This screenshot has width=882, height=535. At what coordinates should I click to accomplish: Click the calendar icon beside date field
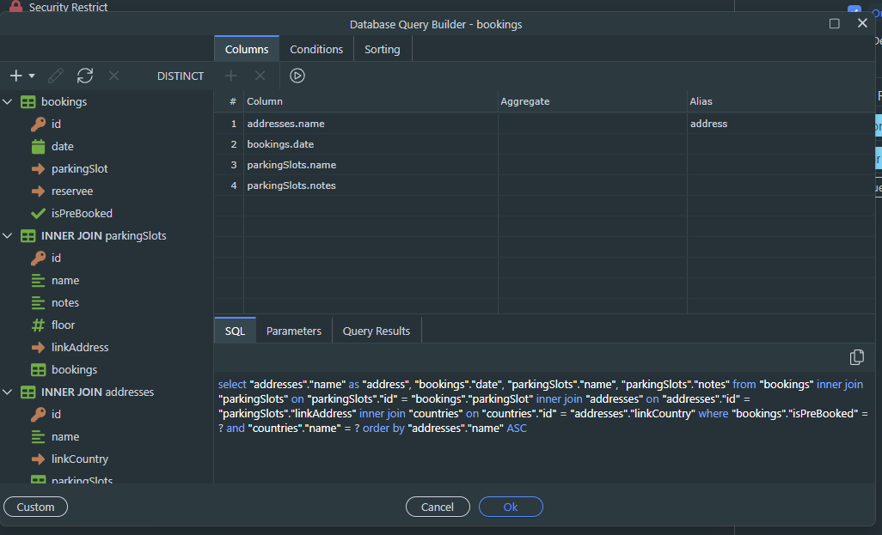(38, 147)
